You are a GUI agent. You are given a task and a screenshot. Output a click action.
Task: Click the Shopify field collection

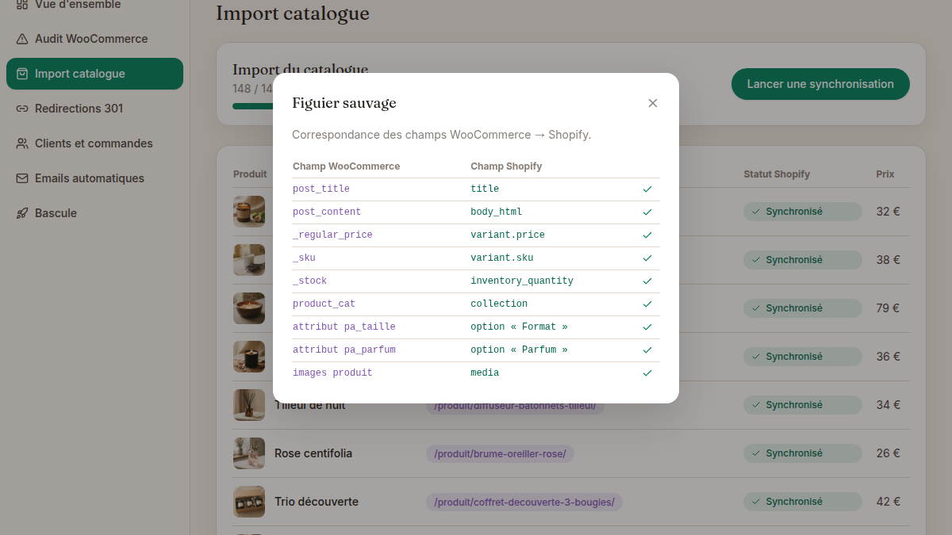[499, 304]
